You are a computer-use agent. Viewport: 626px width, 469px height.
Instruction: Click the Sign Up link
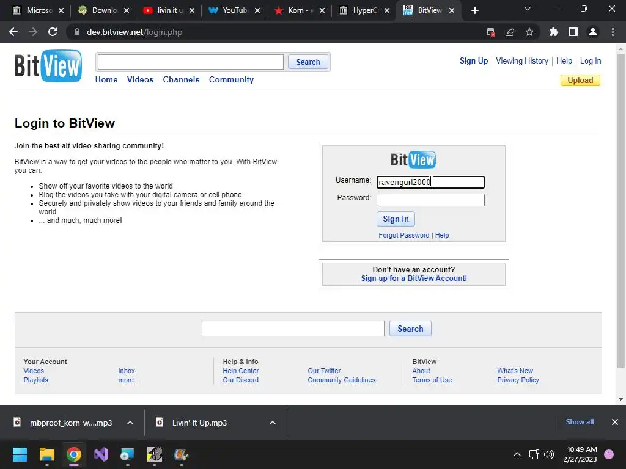pos(474,61)
